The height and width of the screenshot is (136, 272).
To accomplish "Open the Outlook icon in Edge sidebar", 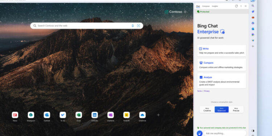I will [253, 29].
